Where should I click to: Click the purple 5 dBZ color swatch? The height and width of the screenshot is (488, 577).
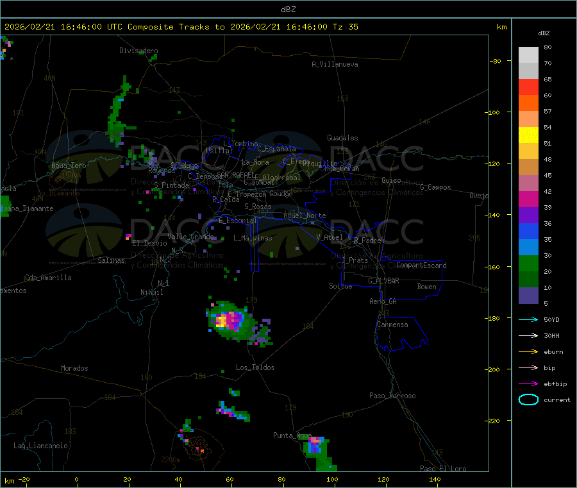click(x=528, y=296)
